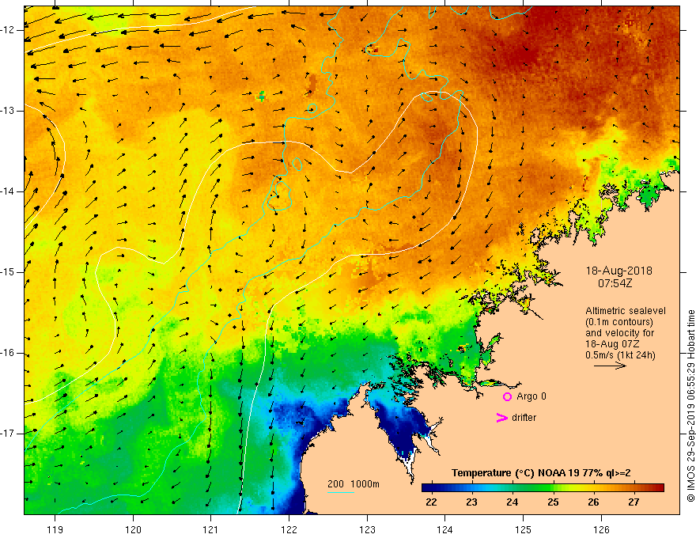This screenshot has height=538, width=696.
Task: Click the latitude axis label -14
Action: pyautogui.click(x=8, y=191)
